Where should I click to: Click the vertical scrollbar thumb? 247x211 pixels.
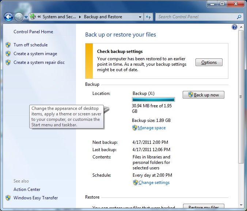pos(241,97)
